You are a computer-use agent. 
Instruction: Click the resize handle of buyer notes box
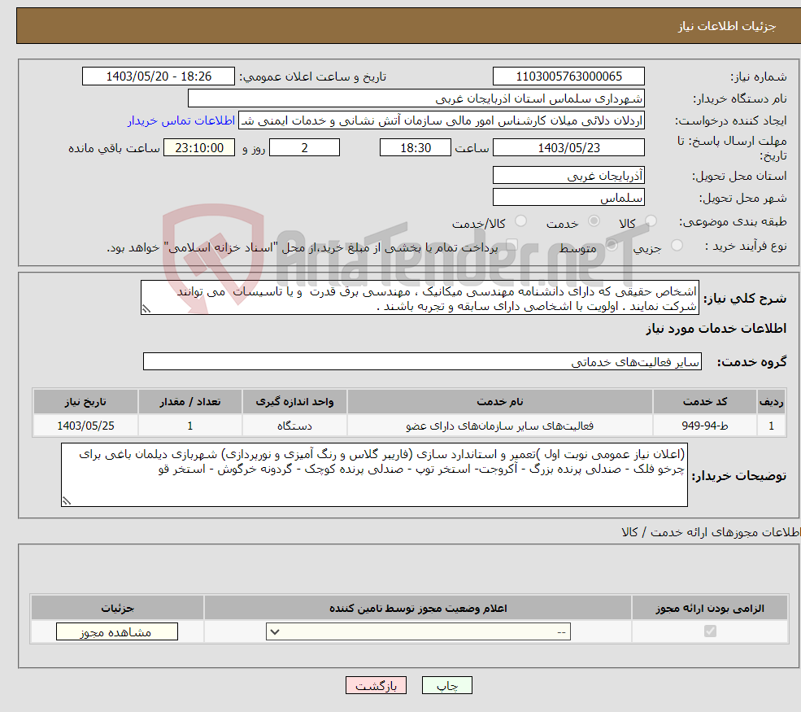click(67, 501)
